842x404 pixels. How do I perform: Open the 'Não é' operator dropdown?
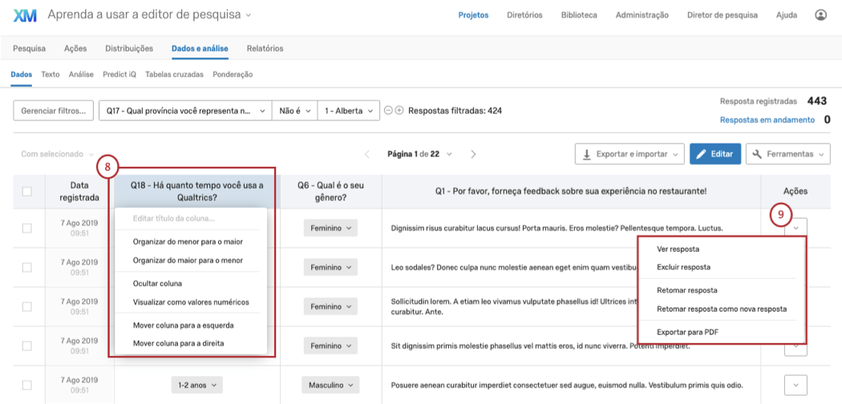coord(295,111)
